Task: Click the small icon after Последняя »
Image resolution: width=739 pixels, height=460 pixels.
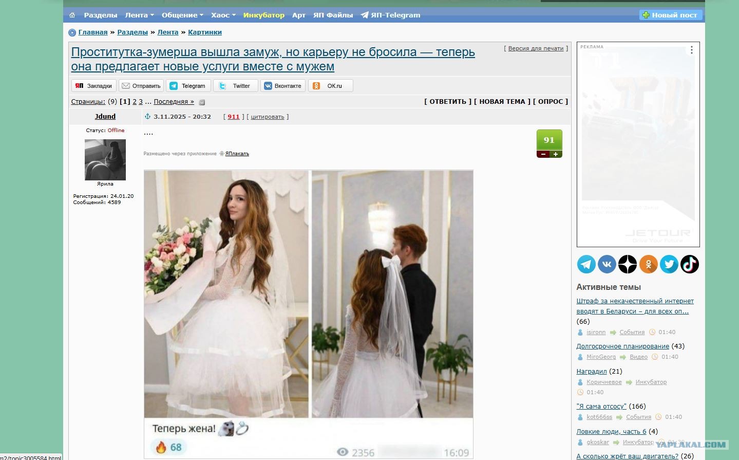Action: (202, 102)
